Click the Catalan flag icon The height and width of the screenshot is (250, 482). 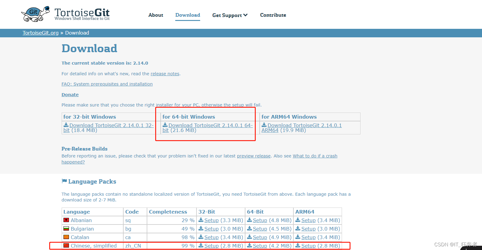pos(66,237)
